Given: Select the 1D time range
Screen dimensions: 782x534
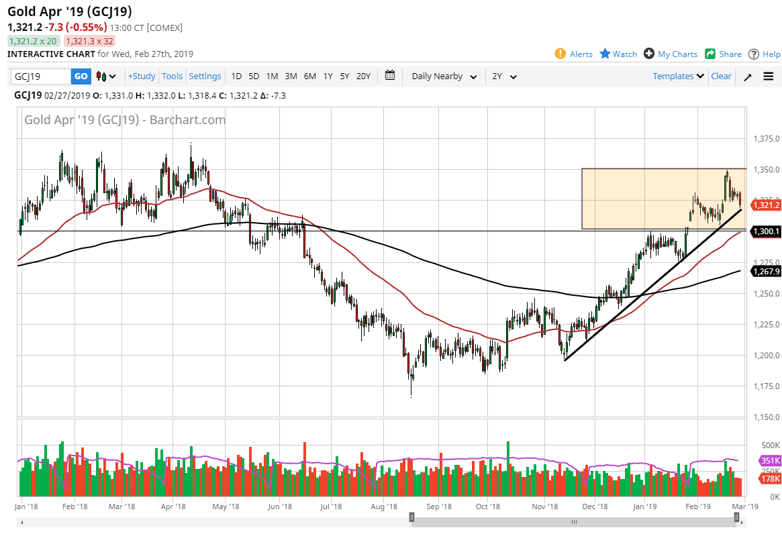Looking at the screenshot, I should click(236, 76).
